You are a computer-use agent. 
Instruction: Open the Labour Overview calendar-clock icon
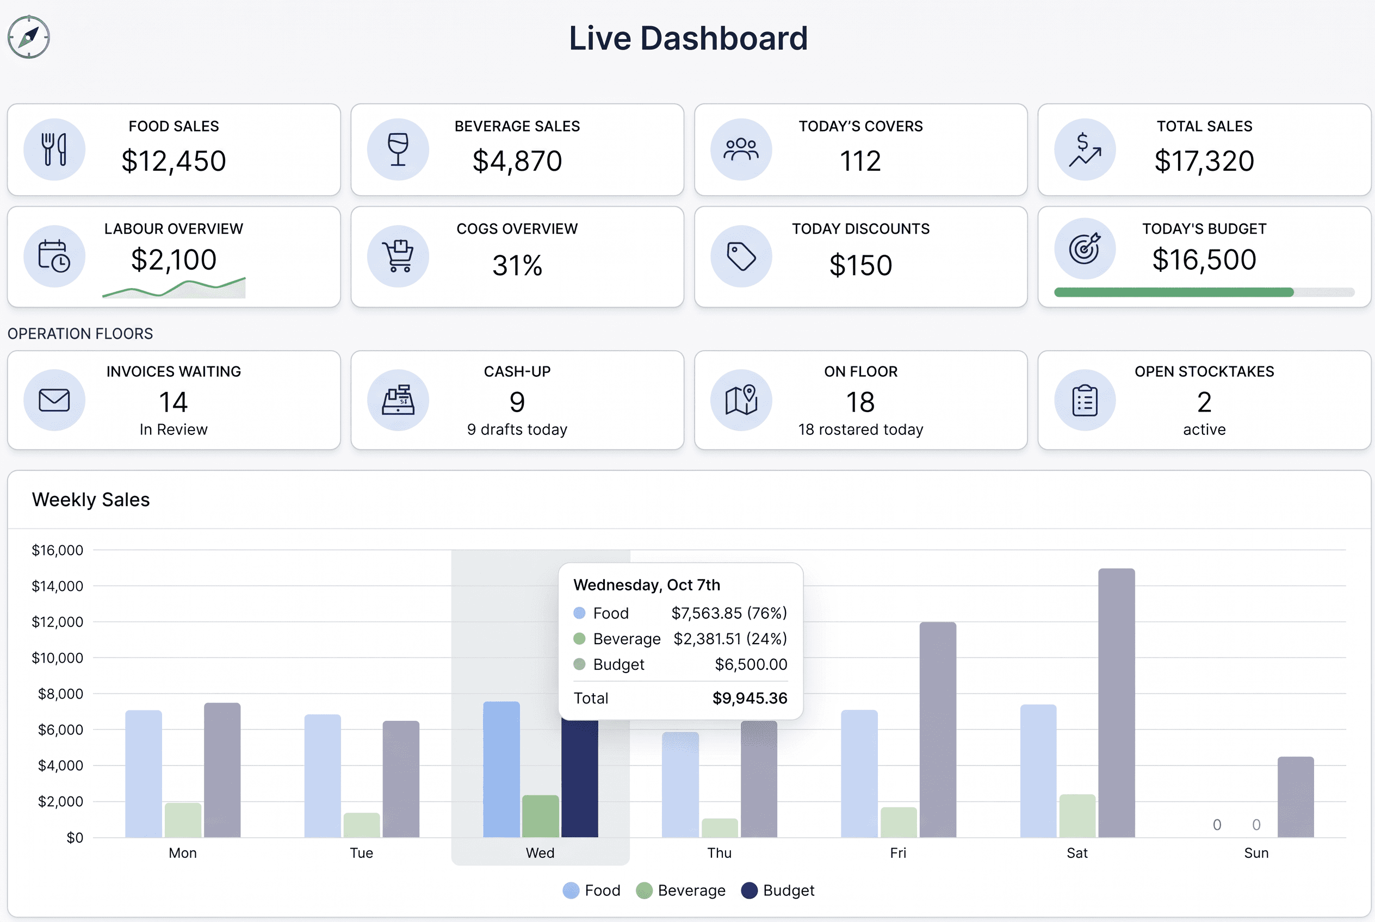[x=54, y=256]
